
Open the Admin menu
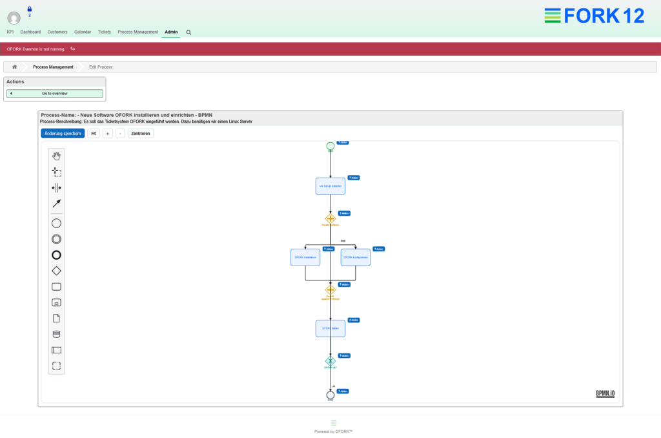(x=171, y=32)
